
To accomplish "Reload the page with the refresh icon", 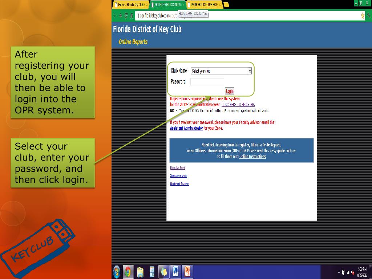I will pos(126,16).
